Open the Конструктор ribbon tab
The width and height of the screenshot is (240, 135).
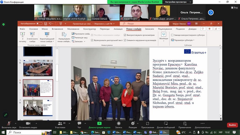click(x=89, y=29)
